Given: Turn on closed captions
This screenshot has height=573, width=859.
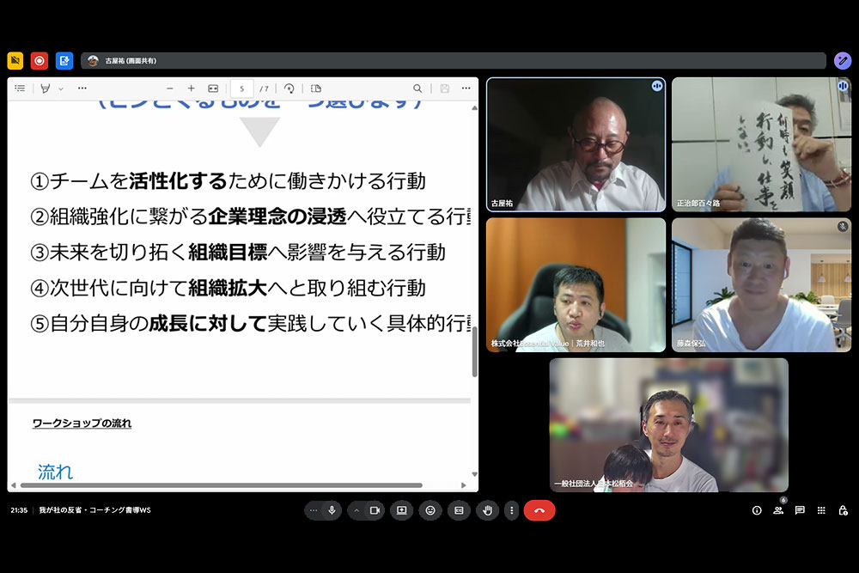Looking at the screenshot, I should tap(459, 510).
